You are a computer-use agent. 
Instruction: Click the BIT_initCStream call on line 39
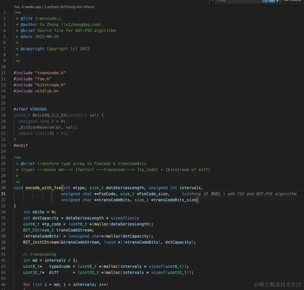40,242
